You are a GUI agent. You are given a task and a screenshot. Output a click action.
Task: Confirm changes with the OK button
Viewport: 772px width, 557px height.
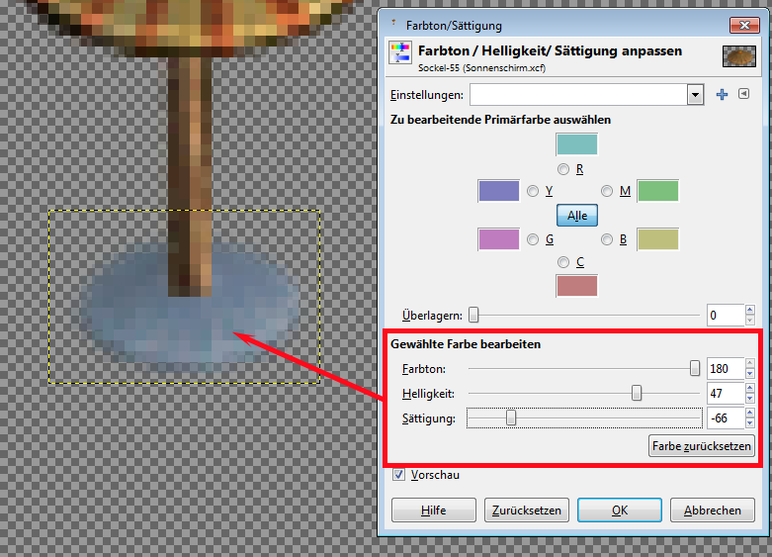tap(620, 511)
